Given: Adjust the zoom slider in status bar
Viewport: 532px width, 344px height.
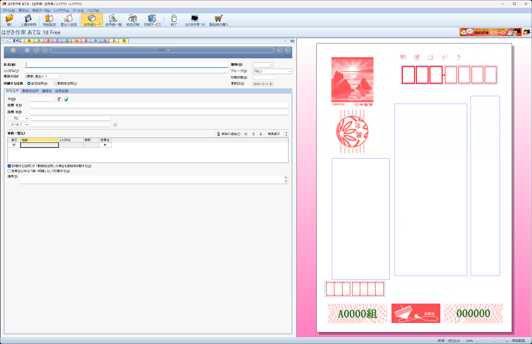Looking at the screenshot, I should pos(495,341).
